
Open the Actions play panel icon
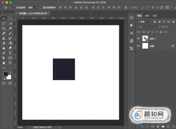pyautogui.click(x=131, y=25)
